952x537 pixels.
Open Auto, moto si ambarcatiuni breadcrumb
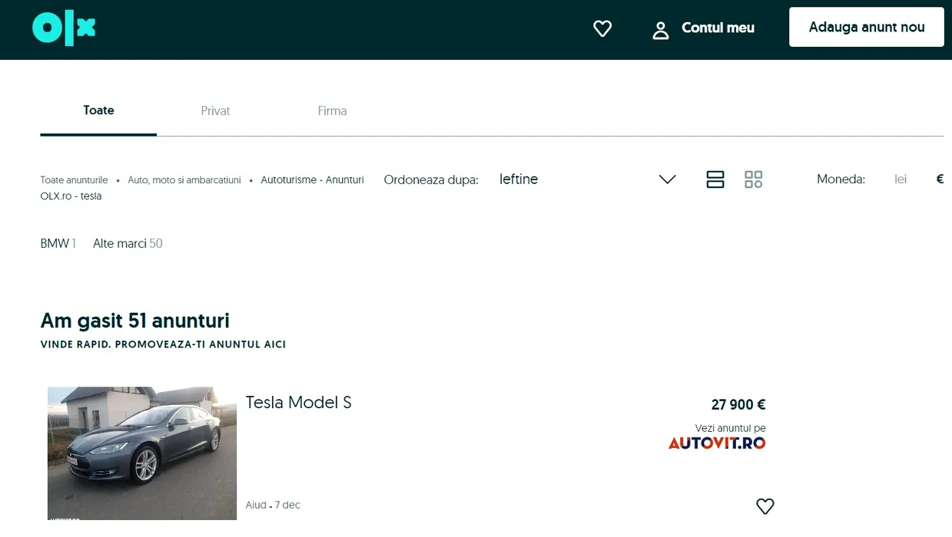click(x=184, y=180)
